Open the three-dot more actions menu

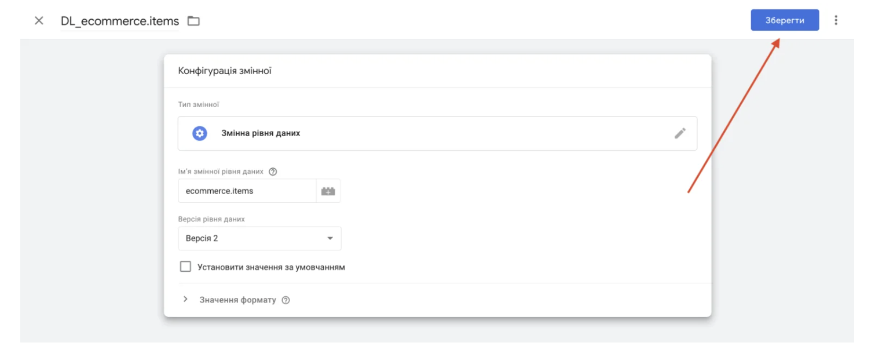pos(836,20)
